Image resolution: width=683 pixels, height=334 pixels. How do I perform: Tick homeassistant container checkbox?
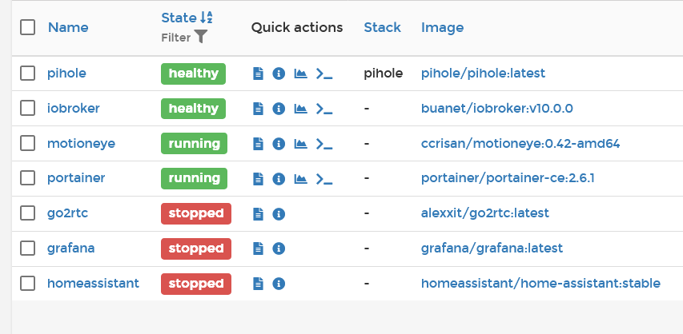click(x=28, y=284)
